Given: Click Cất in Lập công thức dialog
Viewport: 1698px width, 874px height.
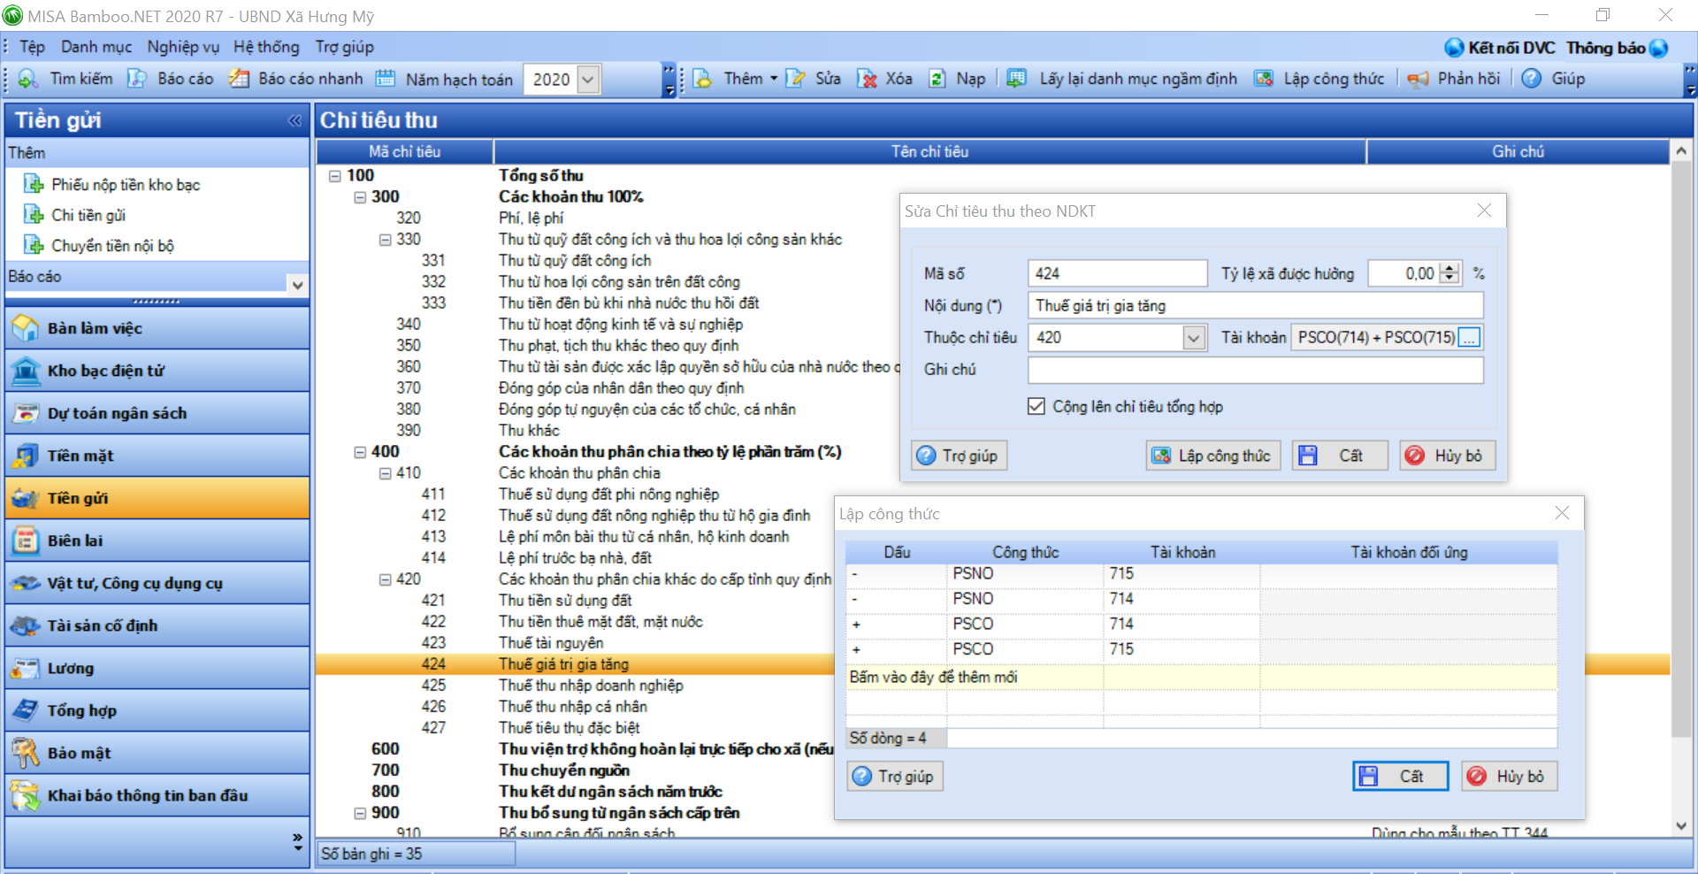Looking at the screenshot, I should [x=1400, y=777].
